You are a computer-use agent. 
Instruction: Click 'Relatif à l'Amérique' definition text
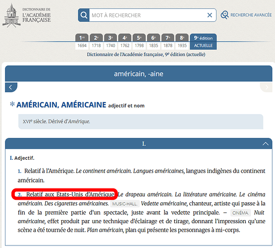click(x=49, y=171)
